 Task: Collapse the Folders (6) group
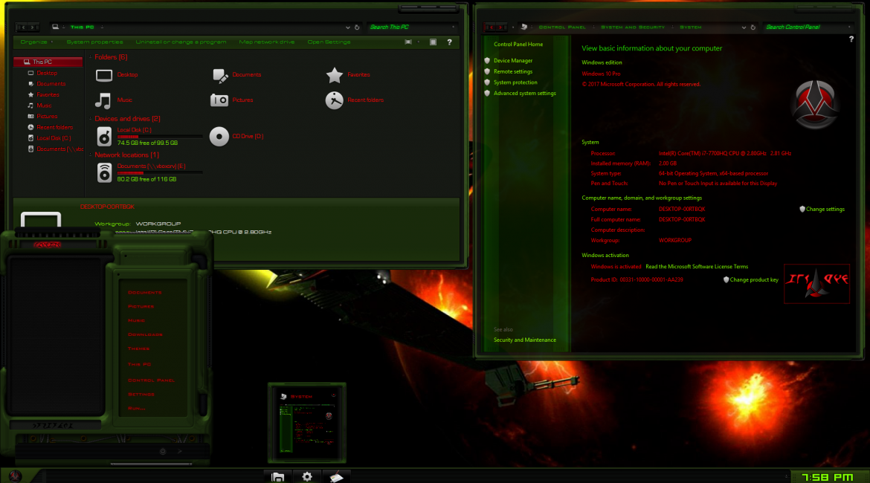tap(91, 57)
